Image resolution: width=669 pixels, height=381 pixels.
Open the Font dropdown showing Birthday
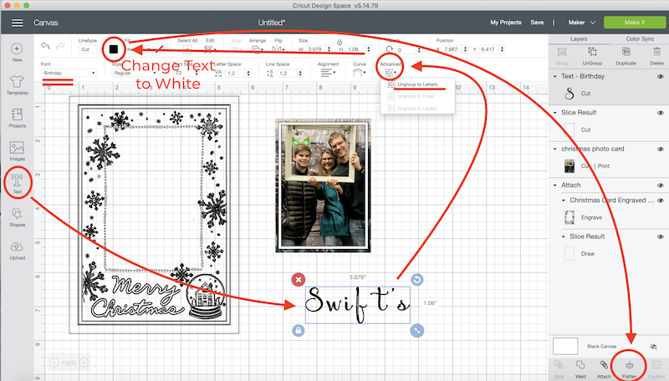(x=69, y=73)
